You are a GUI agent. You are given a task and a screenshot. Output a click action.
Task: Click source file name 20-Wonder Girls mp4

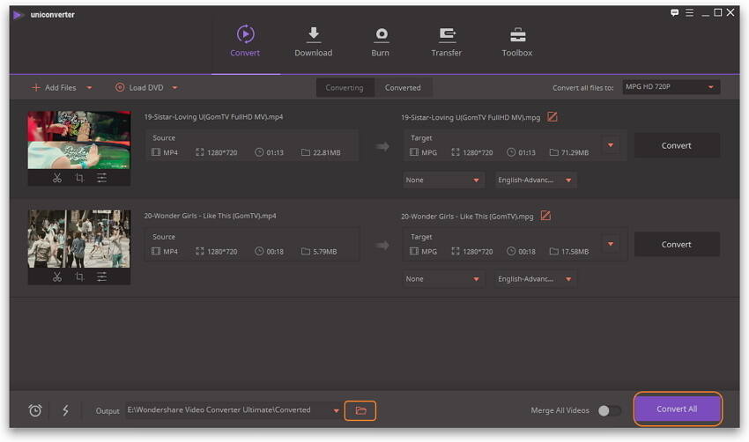coord(211,216)
